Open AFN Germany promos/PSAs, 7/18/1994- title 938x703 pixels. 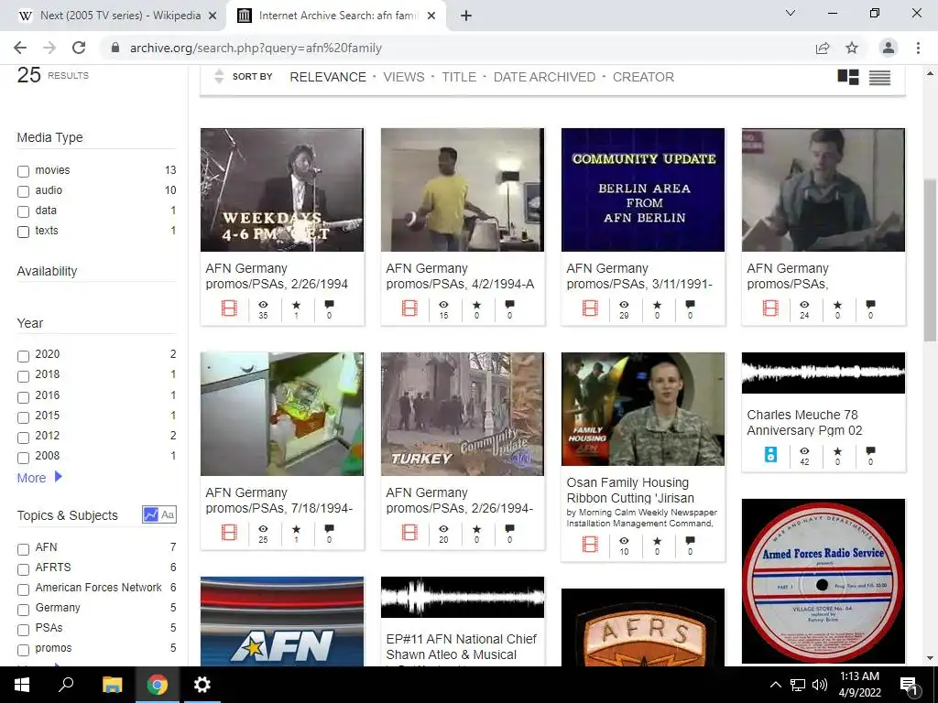pyautogui.click(x=278, y=501)
